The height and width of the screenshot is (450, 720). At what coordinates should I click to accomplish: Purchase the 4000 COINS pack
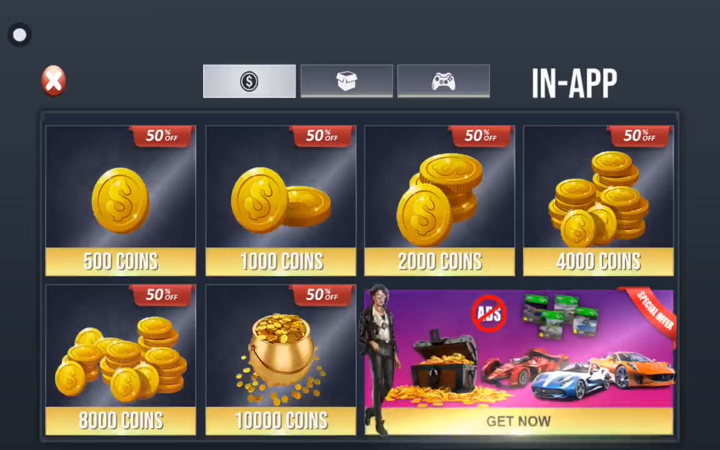pos(599,262)
